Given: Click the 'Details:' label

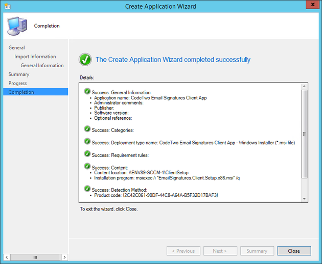Looking at the screenshot, I should coord(87,77).
